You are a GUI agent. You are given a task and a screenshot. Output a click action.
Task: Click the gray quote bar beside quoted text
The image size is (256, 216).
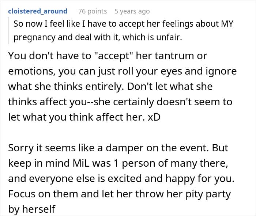(x=8, y=30)
